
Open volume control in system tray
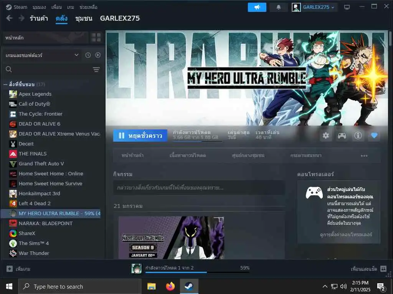(343, 286)
